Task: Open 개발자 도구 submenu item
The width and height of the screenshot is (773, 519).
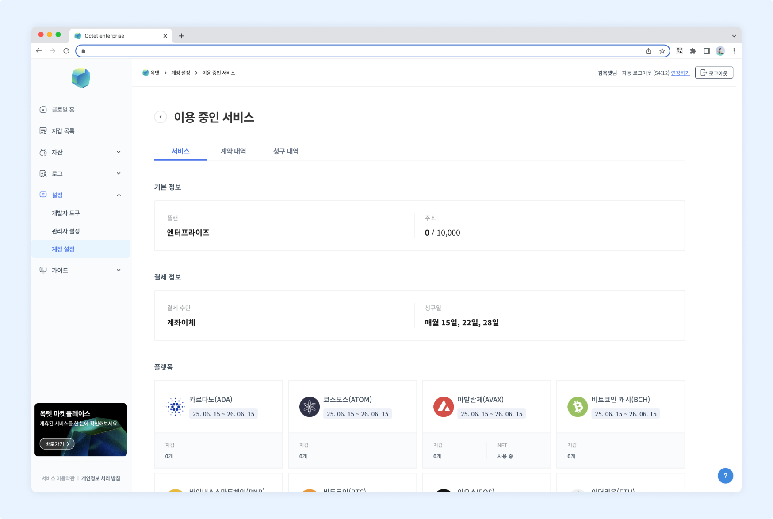Action: click(x=66, y=213)
